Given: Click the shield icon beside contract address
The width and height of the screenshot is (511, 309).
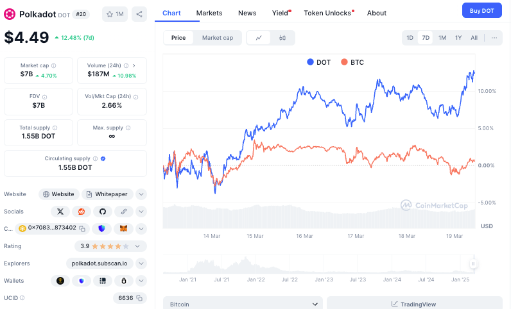Looking at the screenshot, I should pyautogui.click(x=101, y=229).
